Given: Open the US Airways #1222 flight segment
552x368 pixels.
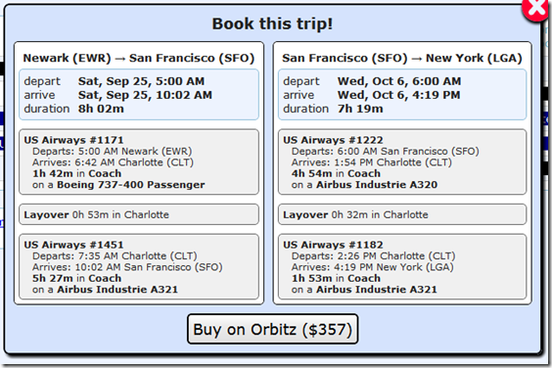Looking at the screenshot, I should pos(402,162).
